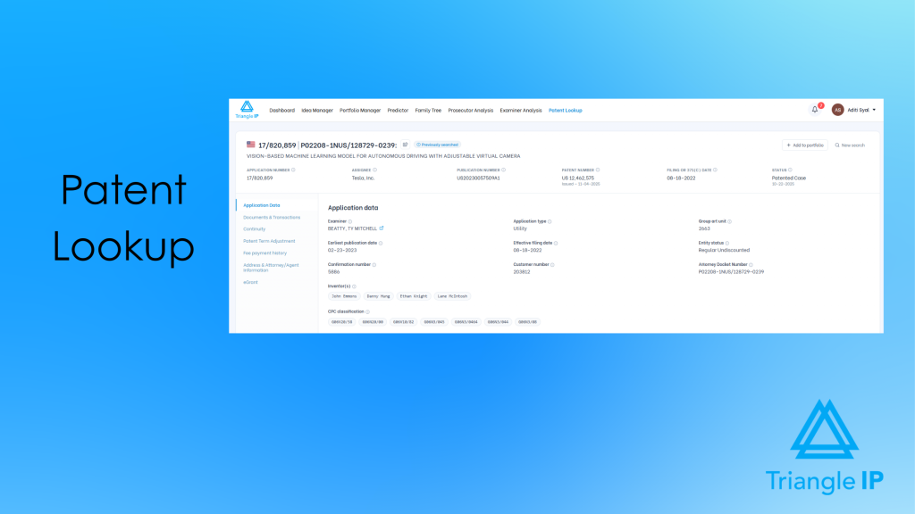This screenshot has width=915, height=514.
Task: Click the Add to portfolio button
Action: [x=805, y=145]
